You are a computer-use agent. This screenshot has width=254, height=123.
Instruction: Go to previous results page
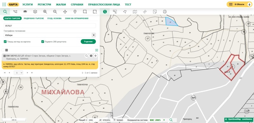[x=9, y=73]
